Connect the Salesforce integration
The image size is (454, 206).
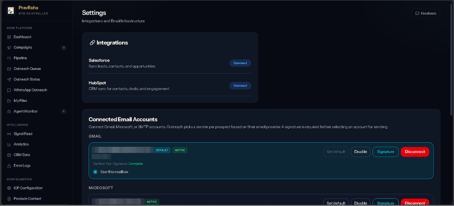coord(240,63)
